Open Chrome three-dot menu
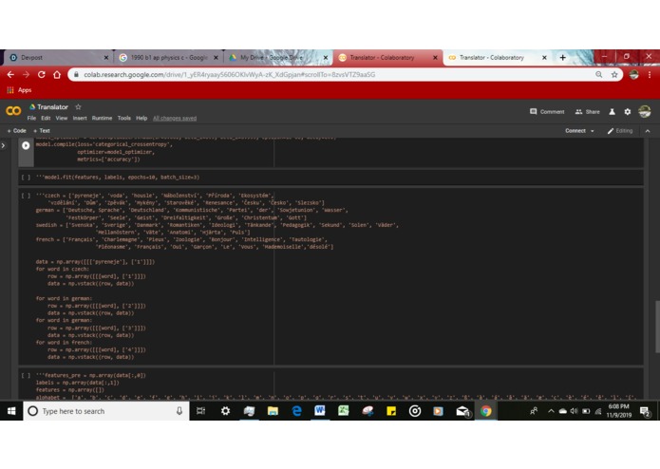 pos(650,74)
